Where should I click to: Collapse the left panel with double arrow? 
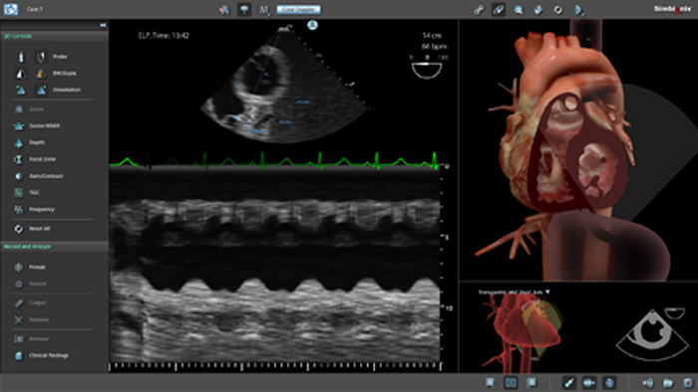[103, 26]
